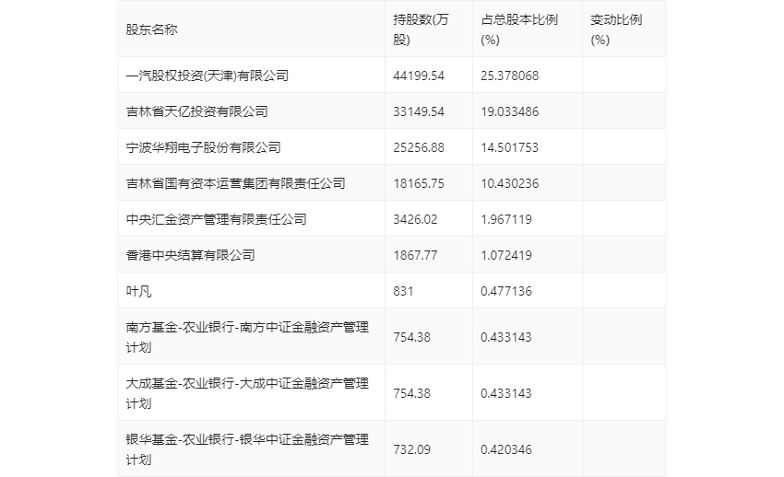The height and width of the screenshot is (477, 784).
Task: Select 宁波华翔电子股份有限公司 shareholder name
Action: (x=203, y=147)
